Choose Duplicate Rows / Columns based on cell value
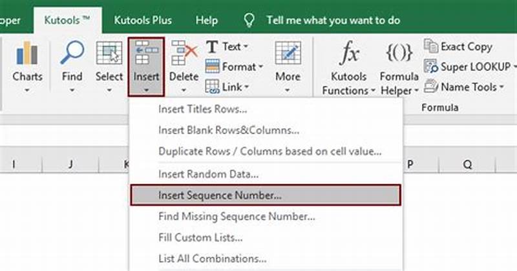Screen dimensions: 517x271 point(266,151)
